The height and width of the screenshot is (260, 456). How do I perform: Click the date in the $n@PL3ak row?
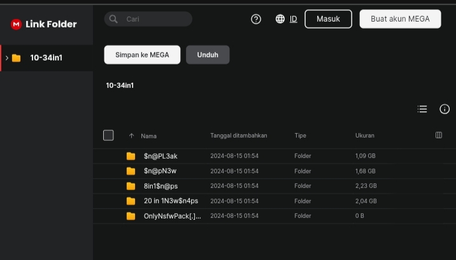(x=234, y=156)
